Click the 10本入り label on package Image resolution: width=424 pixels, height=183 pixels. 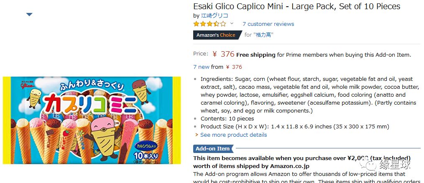tap(146, 155)
